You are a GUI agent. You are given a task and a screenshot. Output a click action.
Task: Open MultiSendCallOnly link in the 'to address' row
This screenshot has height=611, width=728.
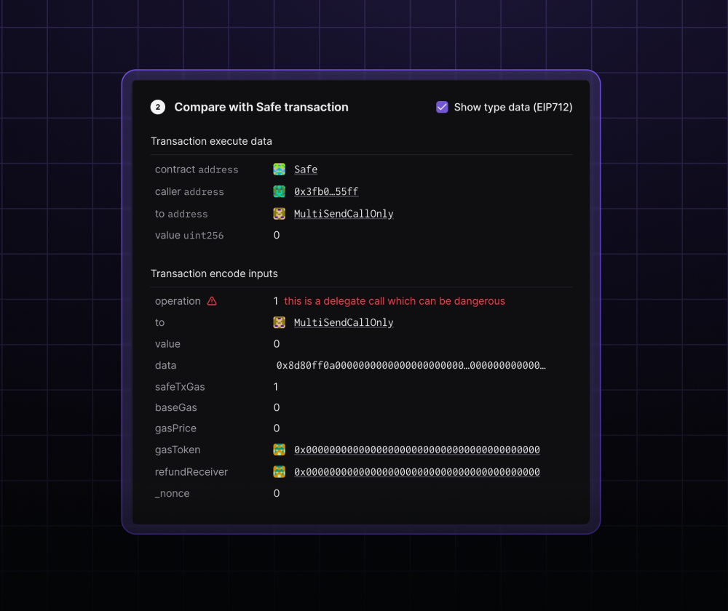[344, 214]
